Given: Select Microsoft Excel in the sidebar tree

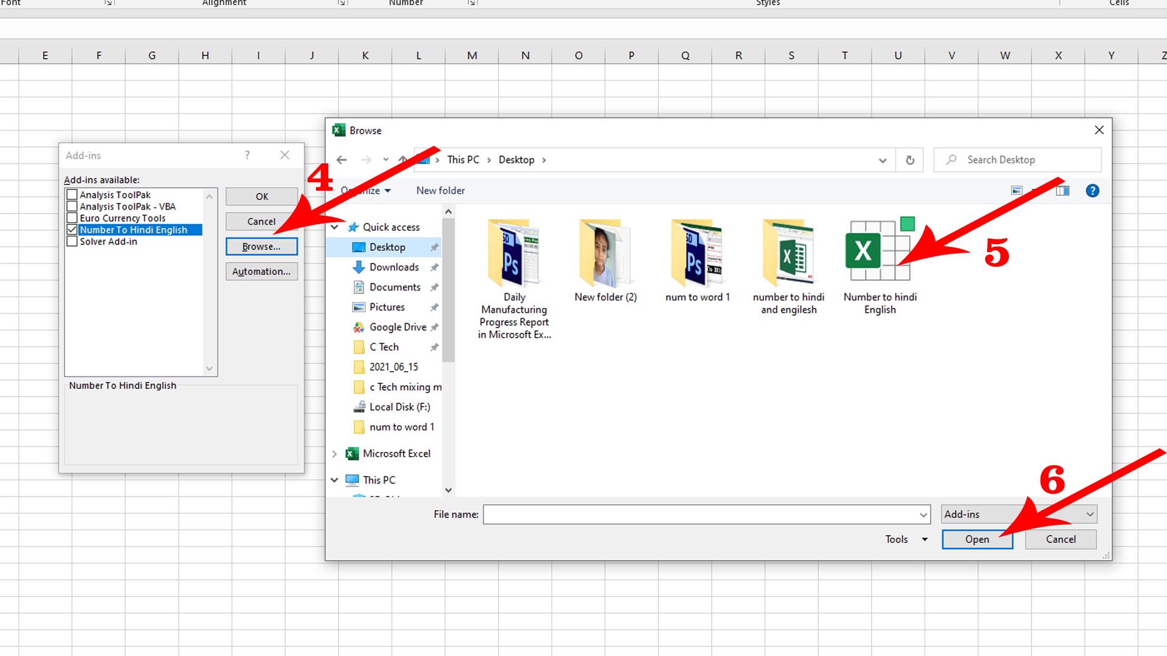Looking at the screenshot, I should (x=396, y=453).
